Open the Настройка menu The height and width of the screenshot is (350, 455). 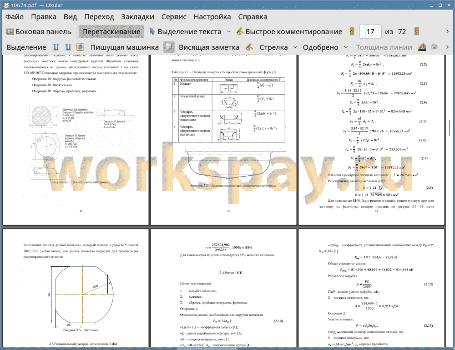[x=212, y=17]
